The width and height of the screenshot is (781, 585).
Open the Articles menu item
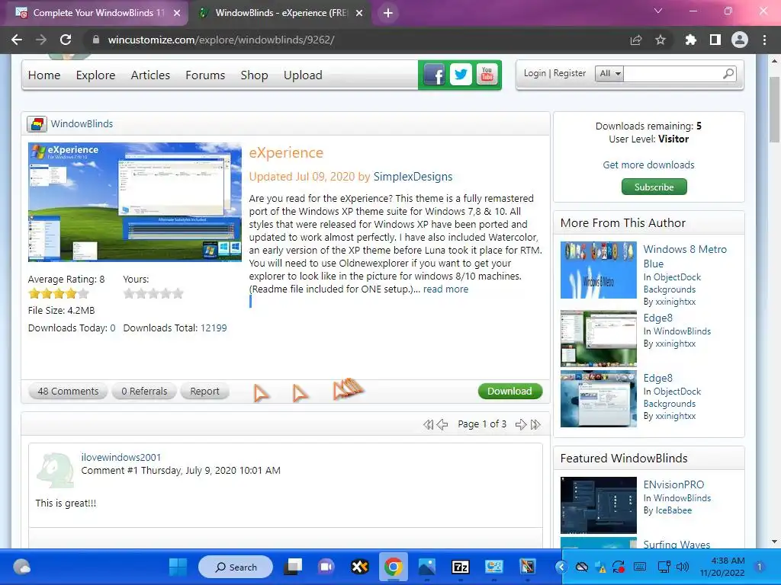(150, 75)
